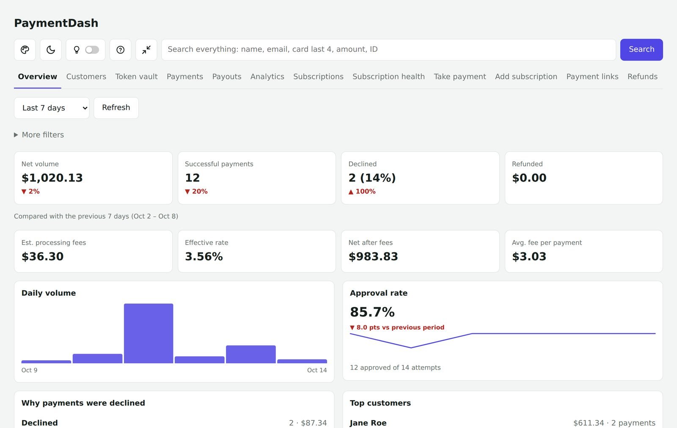
Task: Open the Last 7 days dropdown
Action: tap(52, 108)
